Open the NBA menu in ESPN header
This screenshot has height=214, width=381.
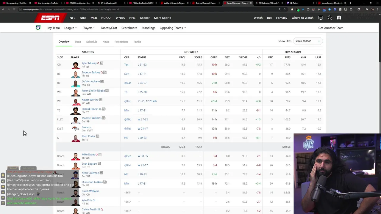pos(83,18)
